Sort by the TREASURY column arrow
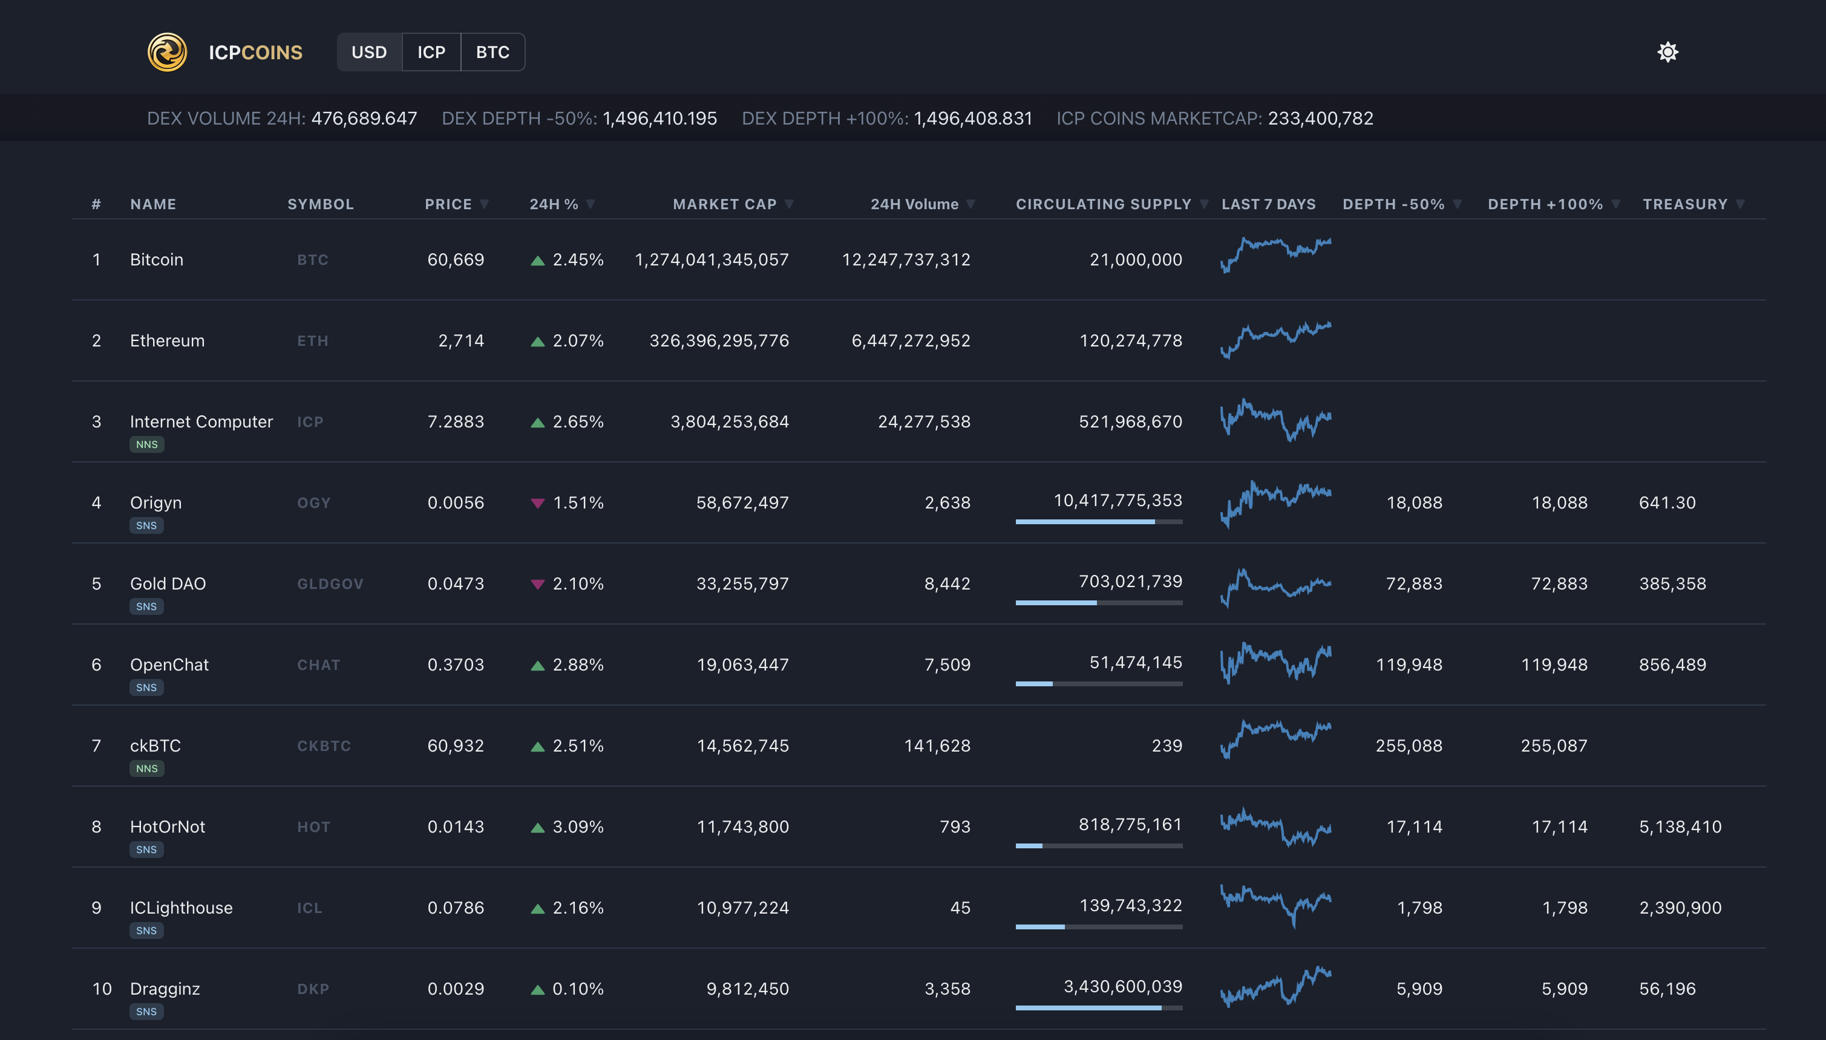Image resolution: width=1826 pixels, height=1040 pixels. click(1740, 204)
